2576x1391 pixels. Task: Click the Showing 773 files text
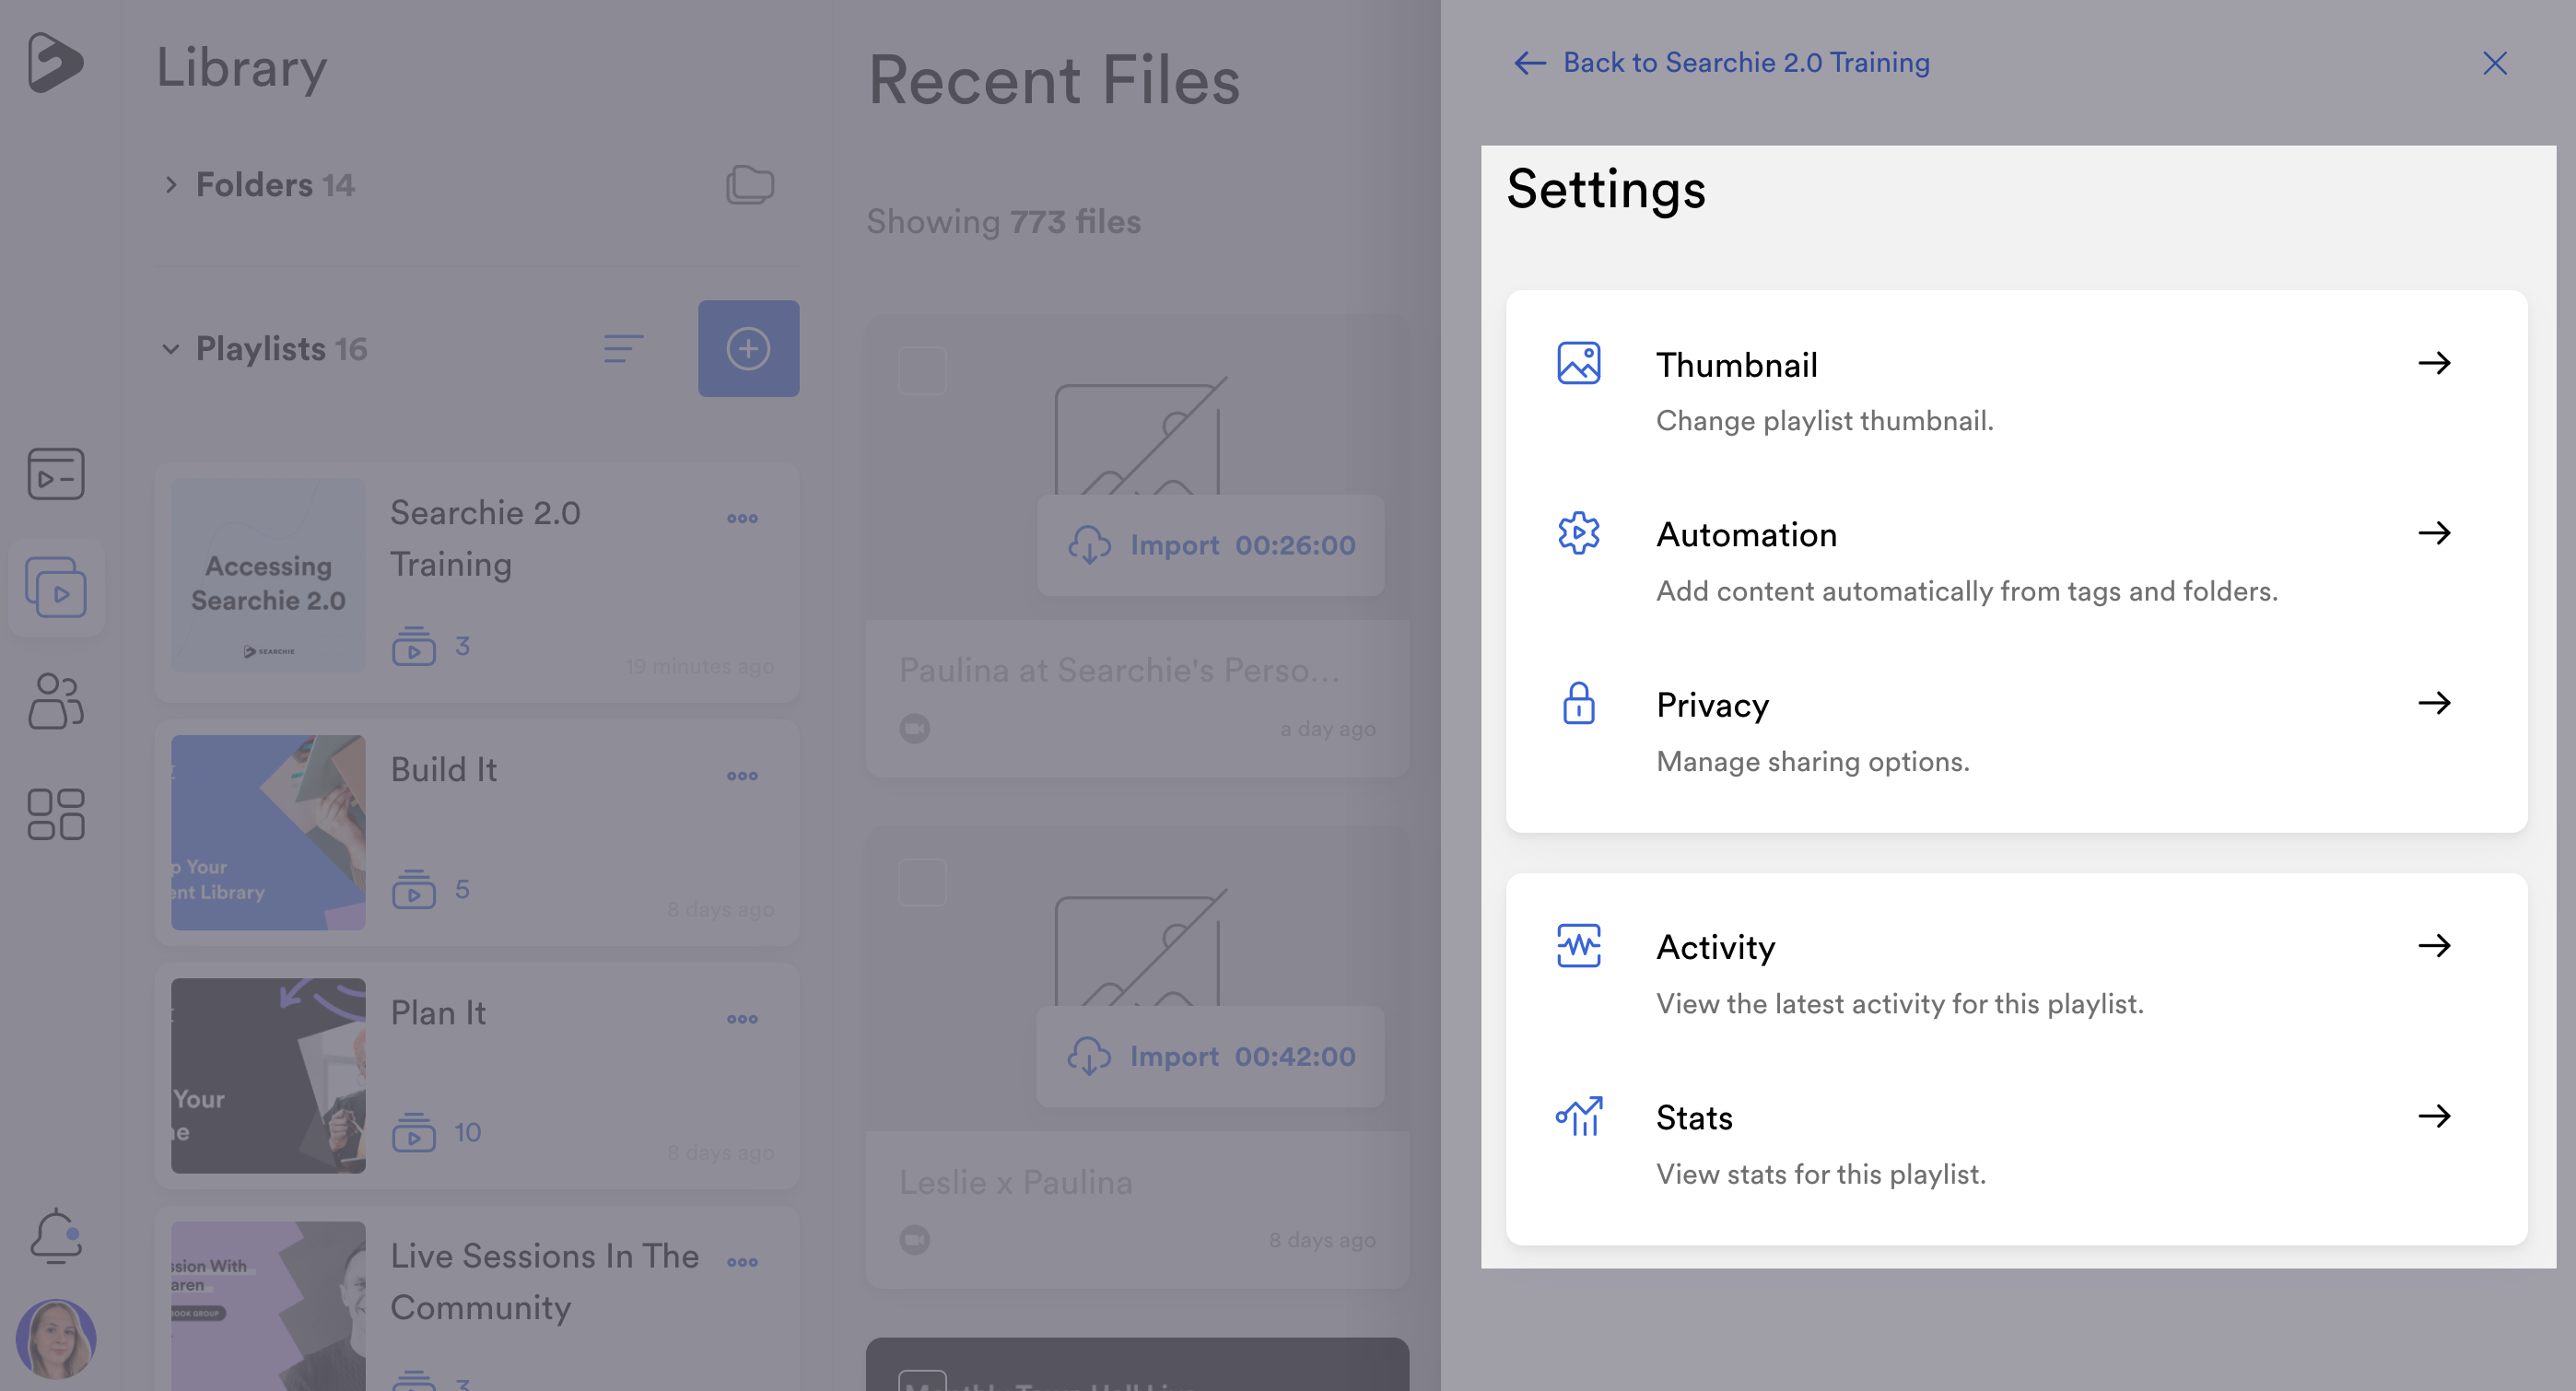point(1003,222)
